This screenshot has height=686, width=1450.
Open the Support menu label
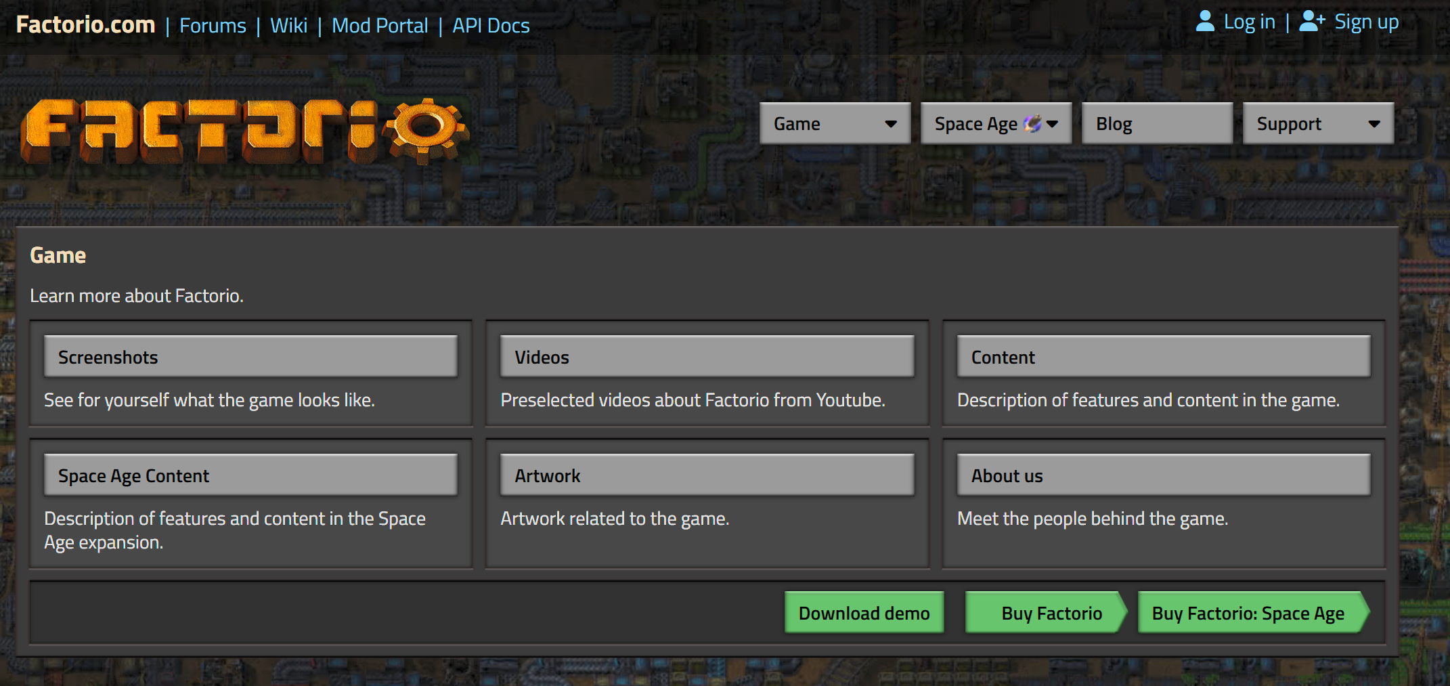coord(1289,124)
